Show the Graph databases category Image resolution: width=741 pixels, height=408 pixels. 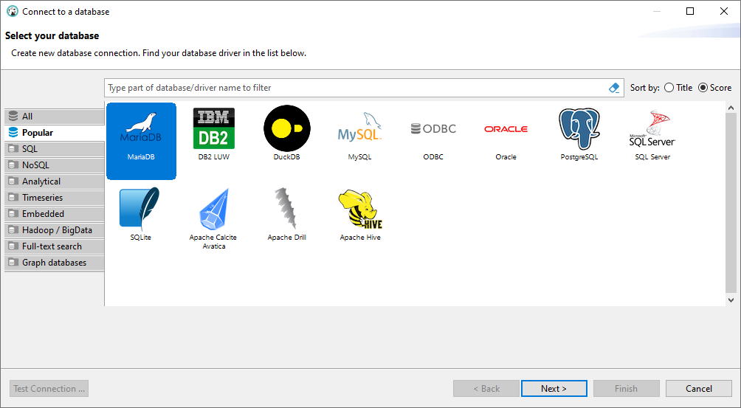(x=54, y=263)
